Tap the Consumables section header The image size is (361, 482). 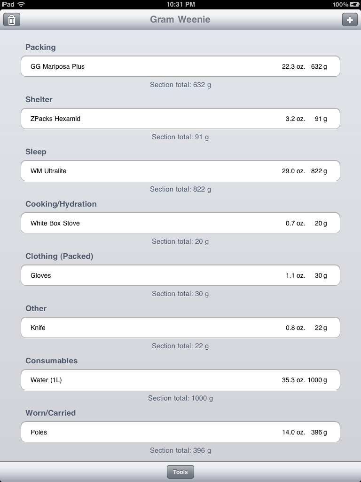[52, 361]
